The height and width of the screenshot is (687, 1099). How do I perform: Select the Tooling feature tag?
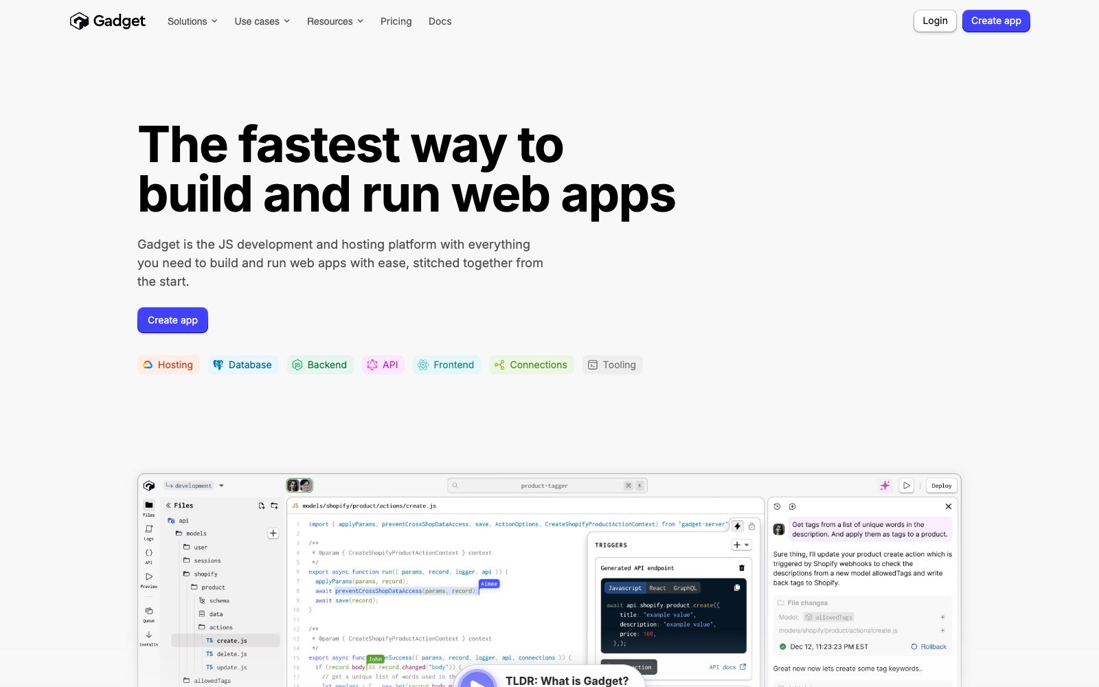(613, 365)
